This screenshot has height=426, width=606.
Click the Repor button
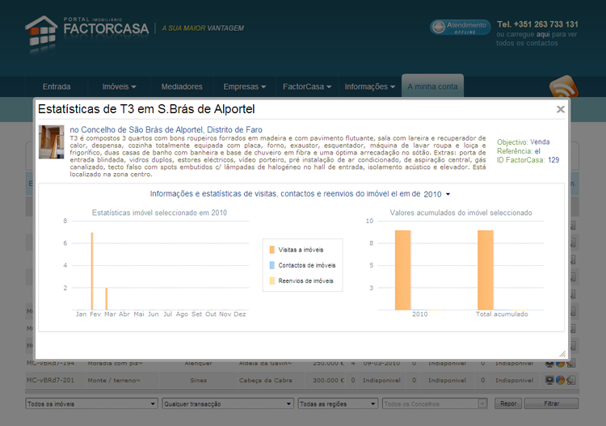508,403
